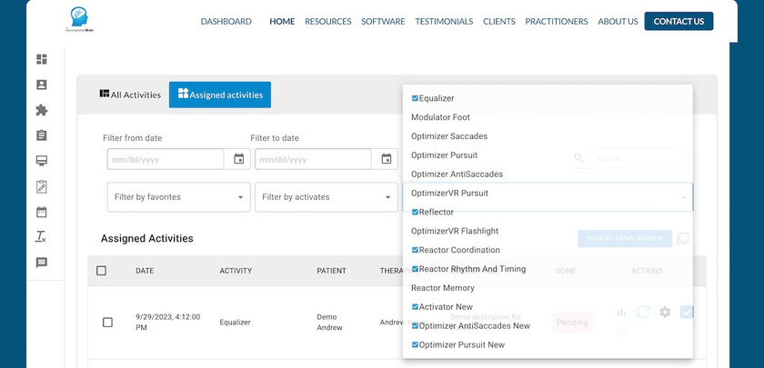Screen dimensions: 764x368
Task: Switch to Assigned activities tab
Action: [220, 94]
